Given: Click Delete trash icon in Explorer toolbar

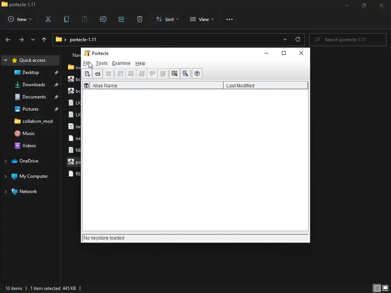Looking at the screenshot, I should pos(140,19).
